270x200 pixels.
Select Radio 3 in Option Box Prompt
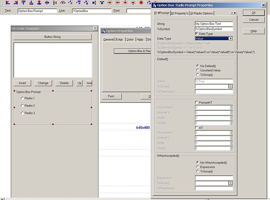point(22,113)
